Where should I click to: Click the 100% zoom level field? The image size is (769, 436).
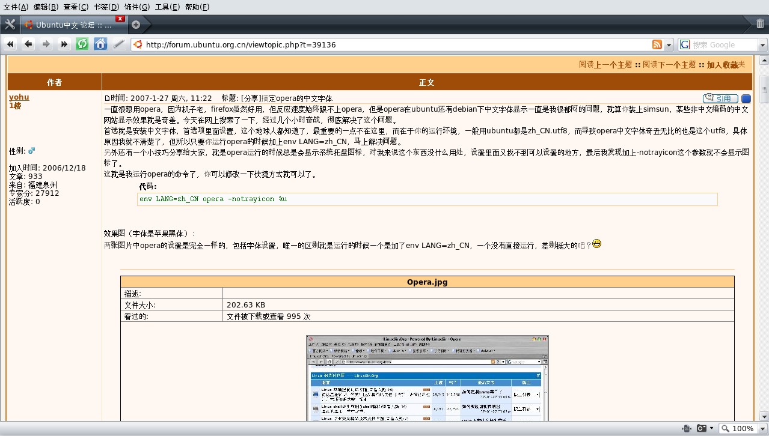(738, 428)
